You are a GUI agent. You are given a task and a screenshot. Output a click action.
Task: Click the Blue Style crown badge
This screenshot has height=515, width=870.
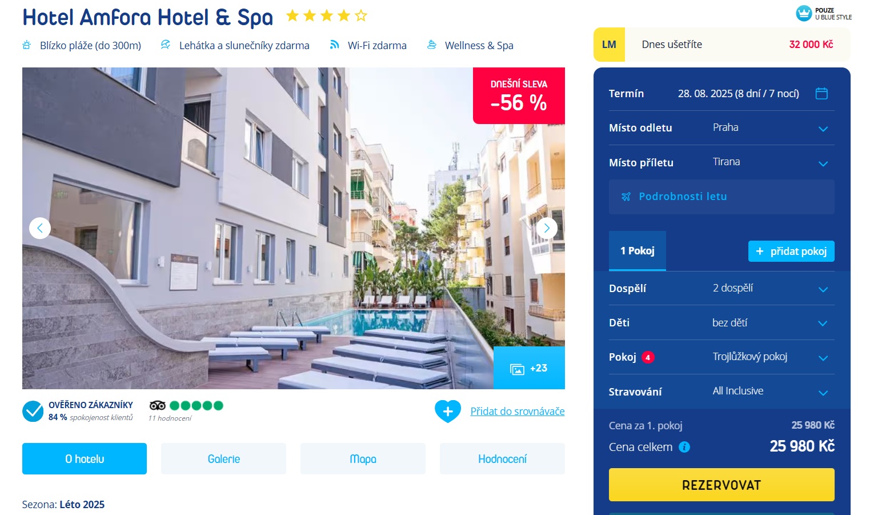pyautogui.click(x=804, y=13)
